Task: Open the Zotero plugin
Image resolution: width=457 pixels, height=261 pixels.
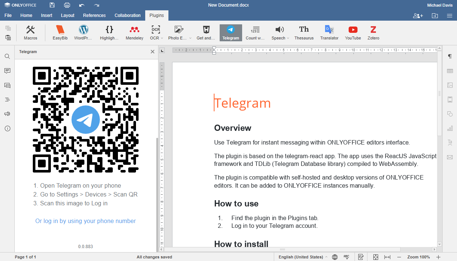Action: (373, 33)
